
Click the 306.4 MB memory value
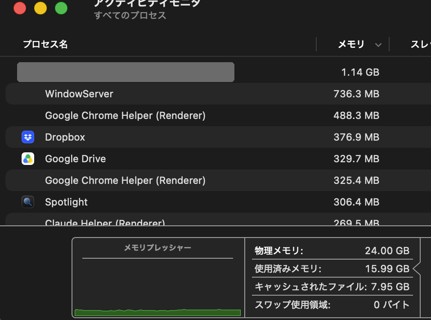(356, 202)
